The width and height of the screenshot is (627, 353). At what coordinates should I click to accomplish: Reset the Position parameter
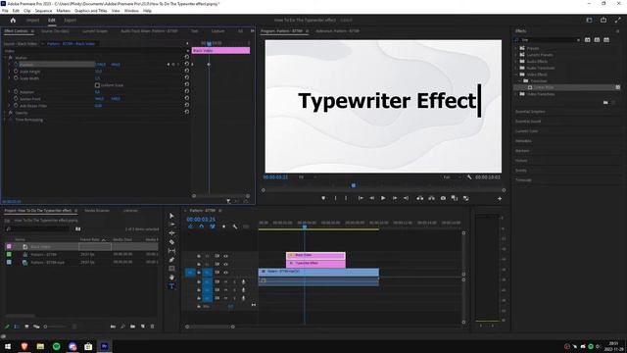point(187,64)
